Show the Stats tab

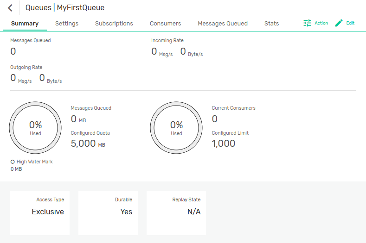tap(271, 24)
